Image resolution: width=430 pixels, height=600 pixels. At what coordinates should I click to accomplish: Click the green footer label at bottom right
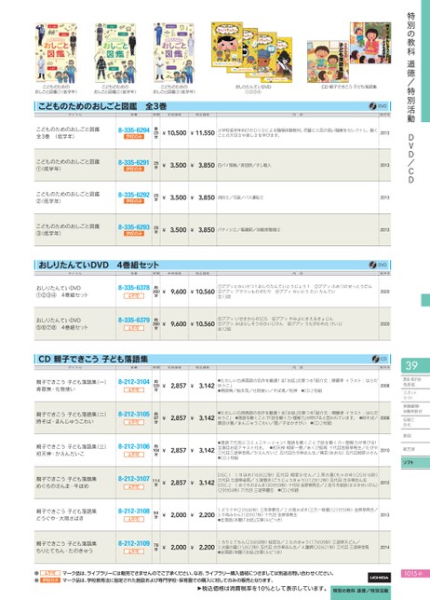pos(360,591)
